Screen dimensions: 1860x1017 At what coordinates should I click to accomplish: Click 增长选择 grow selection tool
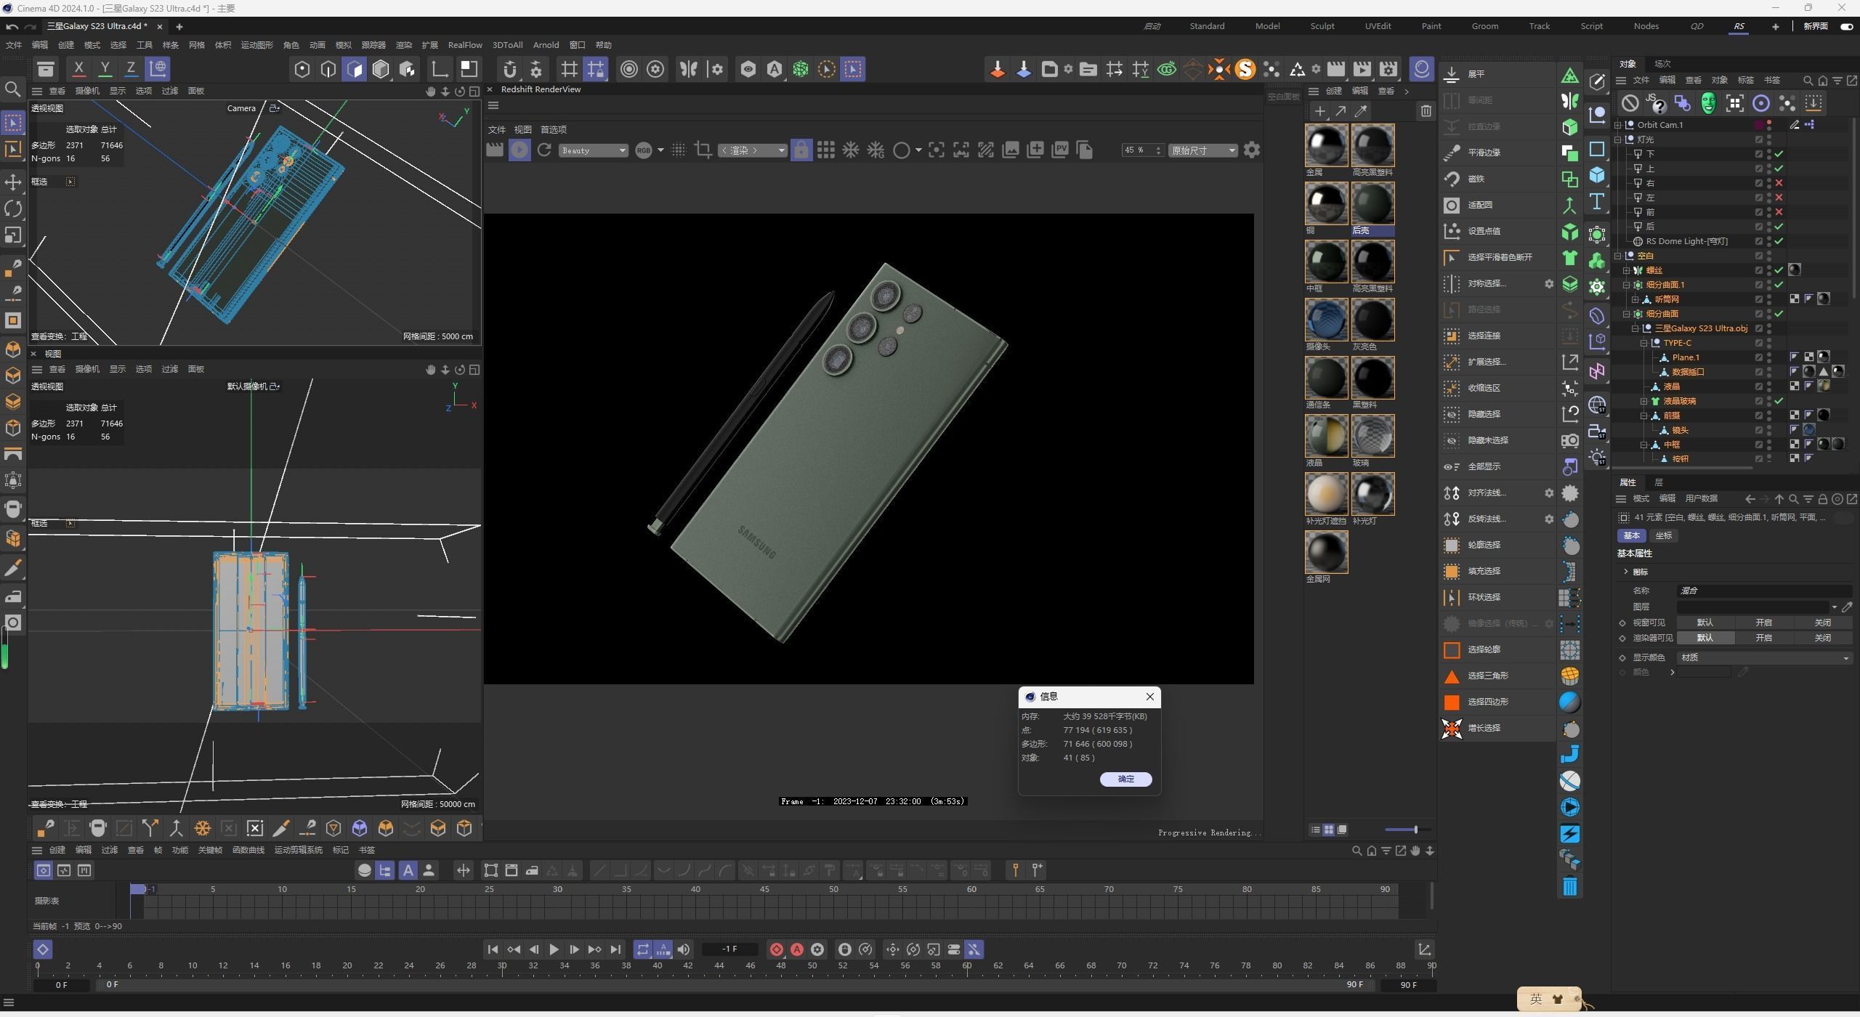click(1497, 728)
